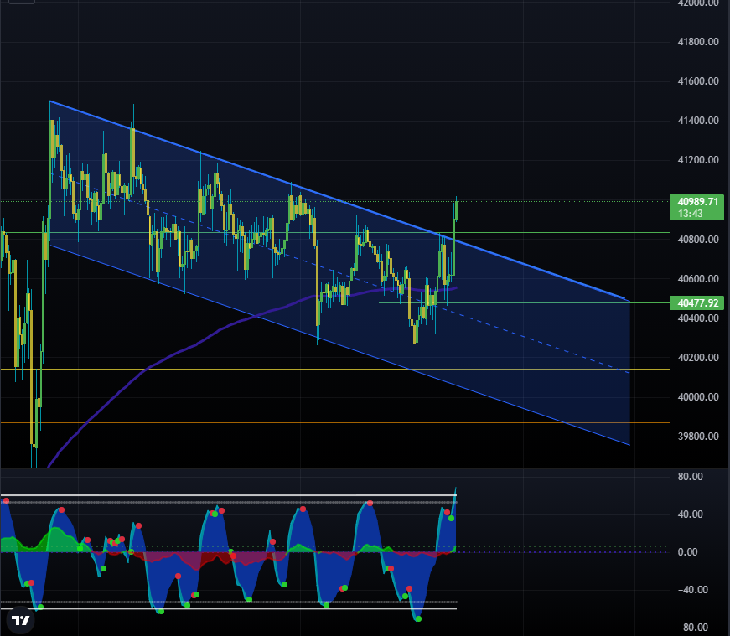Click the 40000.00 price axis label
The width and height of the screenshot is (730, 636).
point(698,397)
